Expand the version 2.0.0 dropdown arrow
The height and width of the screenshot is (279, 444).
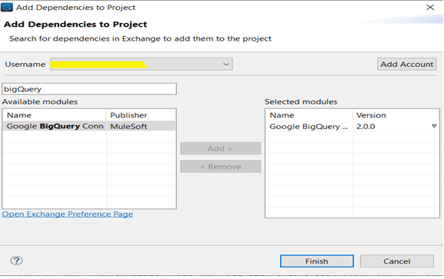pyautogui.click(x=434, y=126)
